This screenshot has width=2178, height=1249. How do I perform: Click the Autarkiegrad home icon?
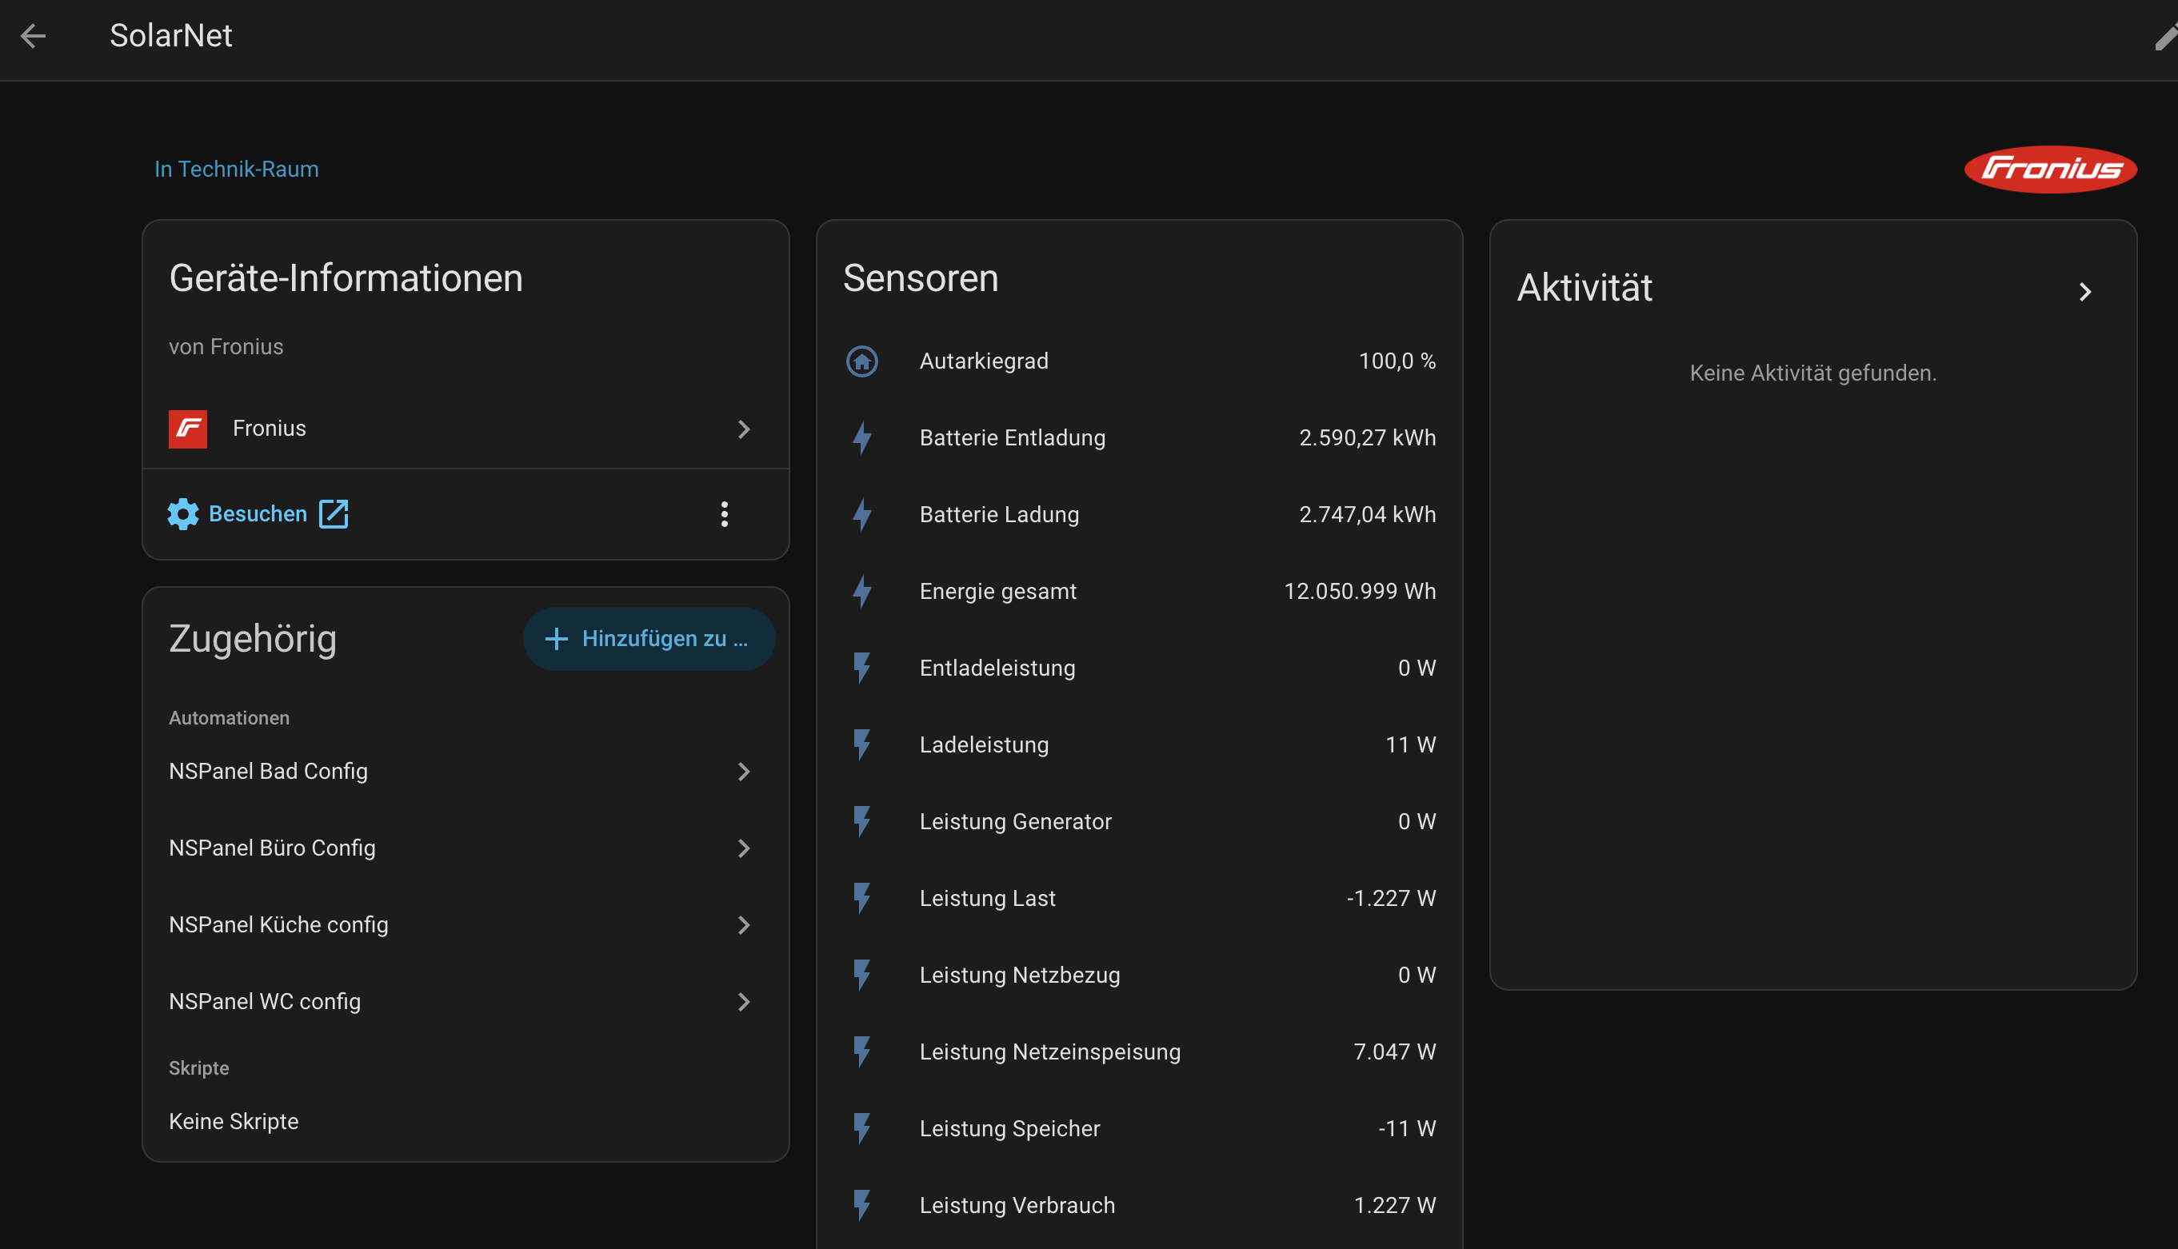click(x=861, y=361)
